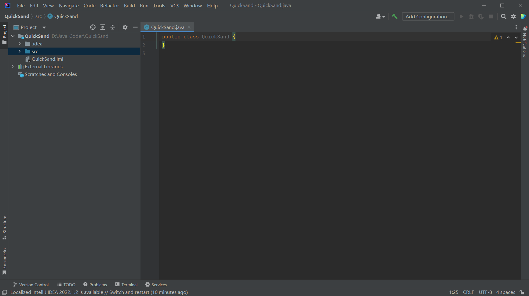
Task: Click Add Configuration button
Action: (428, 16)
